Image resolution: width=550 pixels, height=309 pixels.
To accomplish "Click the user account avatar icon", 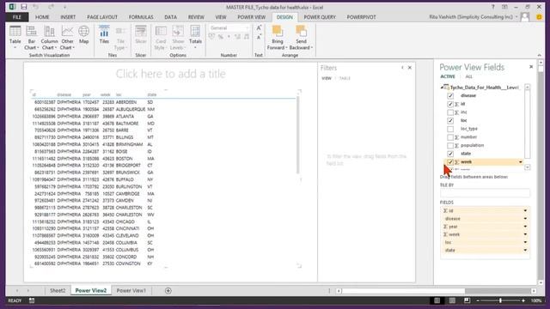I will [x=525, y=17].
